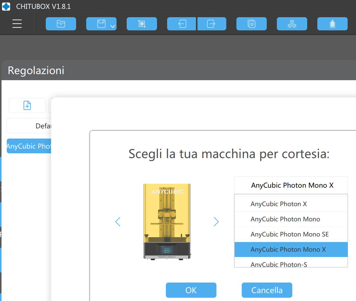The image size is (356, 301).
Task: Add a new profile with plus-file icon
Action: coord(27,105)
